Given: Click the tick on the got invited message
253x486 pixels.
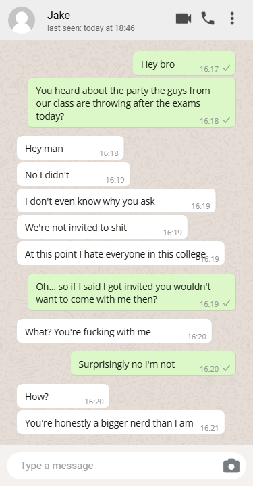Looking at the screenshot, I should (227, 303).
